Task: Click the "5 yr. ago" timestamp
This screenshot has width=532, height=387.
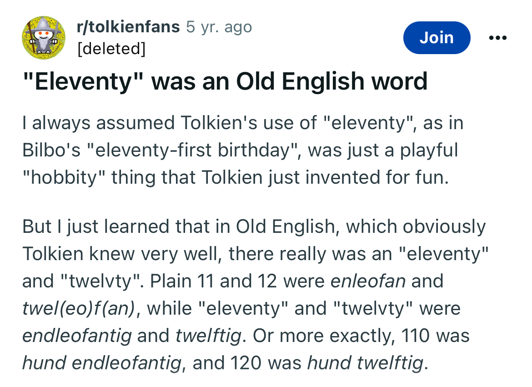Action: click(219, 27)
